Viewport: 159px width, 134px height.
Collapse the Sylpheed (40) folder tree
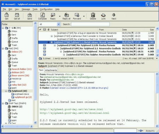click(6, 91)
